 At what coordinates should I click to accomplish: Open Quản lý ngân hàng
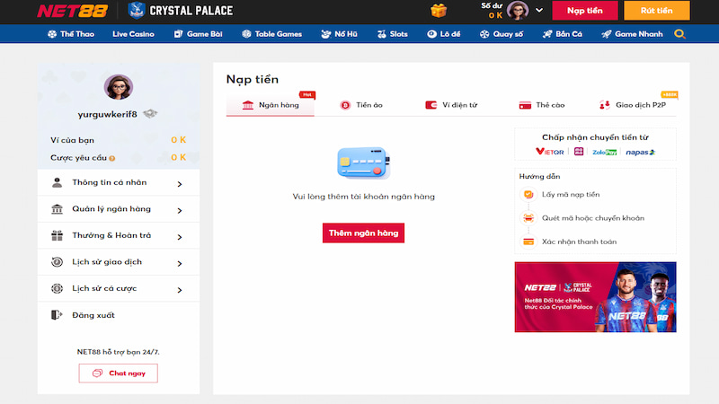click(119, 209)
